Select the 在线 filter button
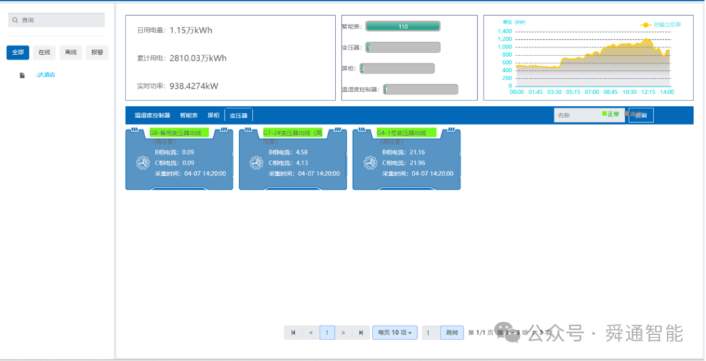Viewport: 706px width, 361px height. (44, 52)
